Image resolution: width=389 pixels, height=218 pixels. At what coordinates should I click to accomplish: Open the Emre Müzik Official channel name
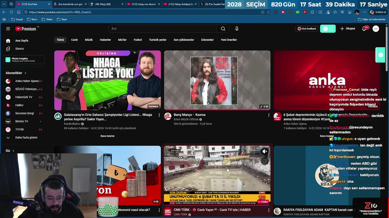point(186,119)
